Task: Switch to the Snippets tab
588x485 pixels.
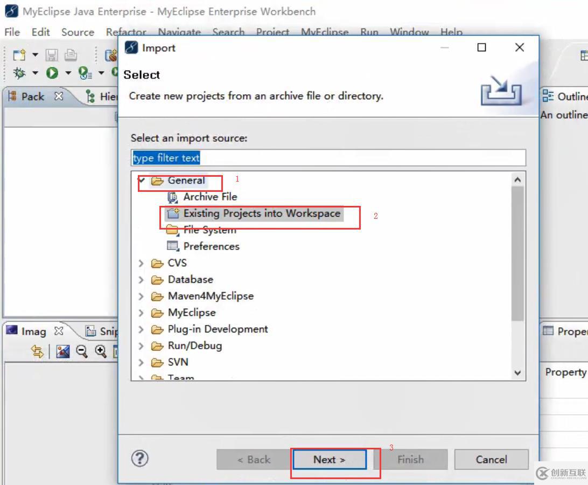Action: pyautogui.click(x=102, y=331)
